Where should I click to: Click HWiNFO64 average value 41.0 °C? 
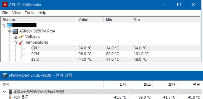[x=194, y=97]
